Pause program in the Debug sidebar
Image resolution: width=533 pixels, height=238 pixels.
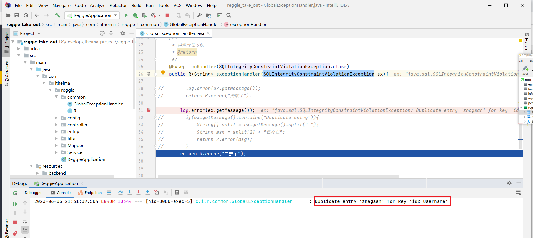(15, 213)
